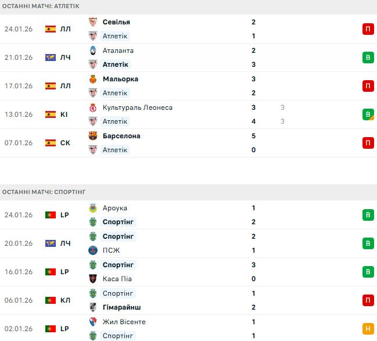This screenshot has height=341, width=377.
Task: Select the Останні матчі: Атлетік section header
Action: [41, 6]
